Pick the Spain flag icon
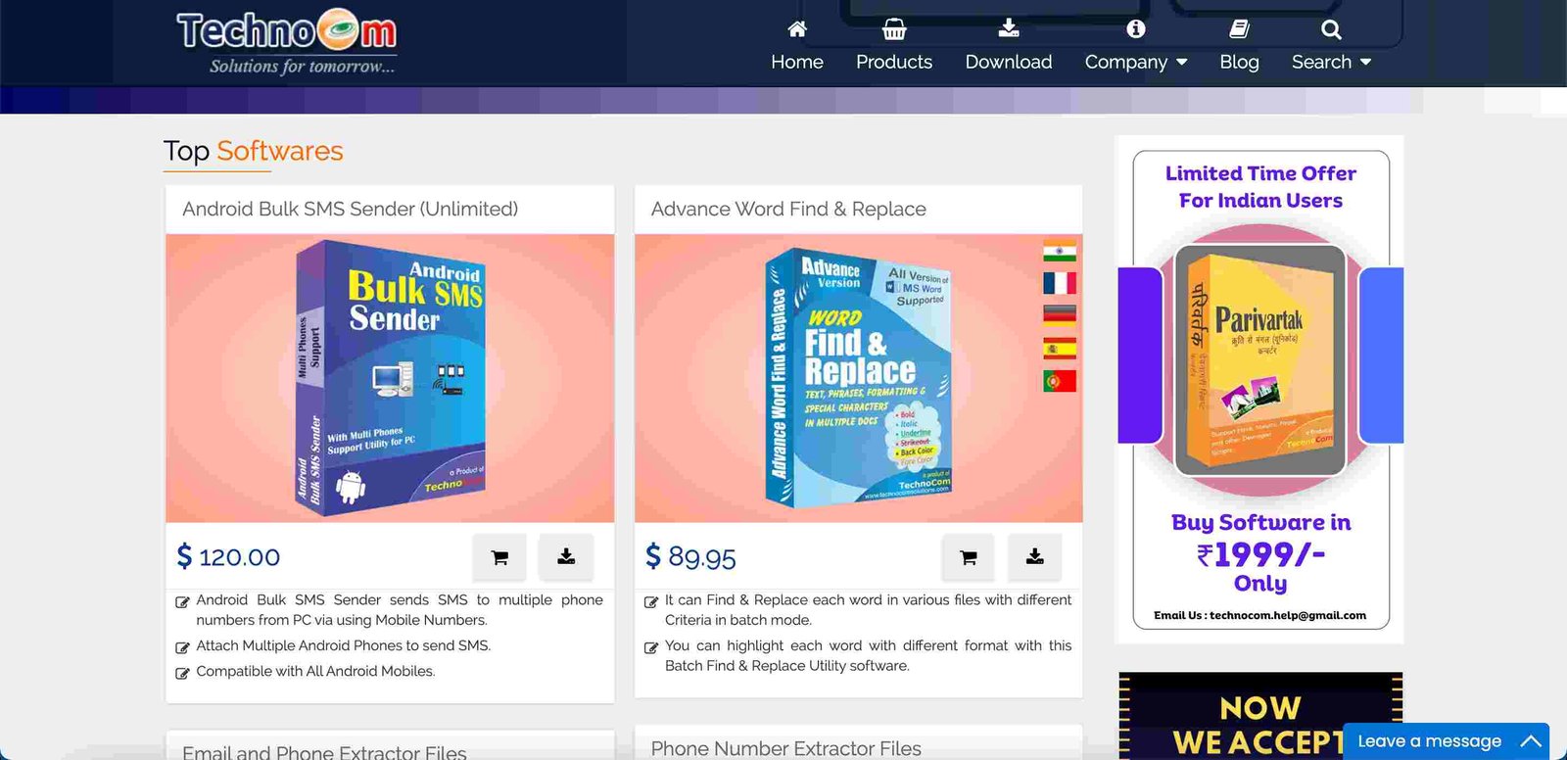 pos(1059,348)
